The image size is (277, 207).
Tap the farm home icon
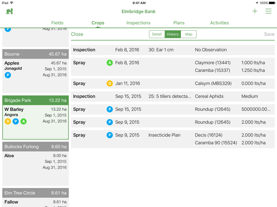[9, 12]
